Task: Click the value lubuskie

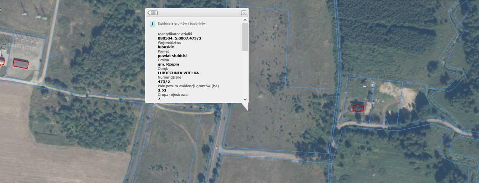Action: click(x=166, y=47)
